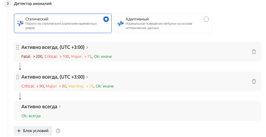Viewport: 266px width, 137px height.
Task: Delete the Fatal >200 condition block
Action: pos(254,52)
